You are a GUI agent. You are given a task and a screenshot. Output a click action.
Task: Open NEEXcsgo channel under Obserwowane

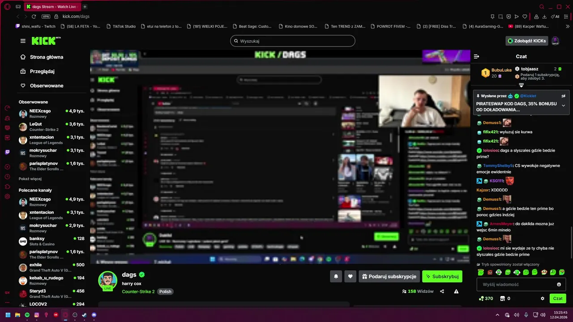tap(51, 113)
